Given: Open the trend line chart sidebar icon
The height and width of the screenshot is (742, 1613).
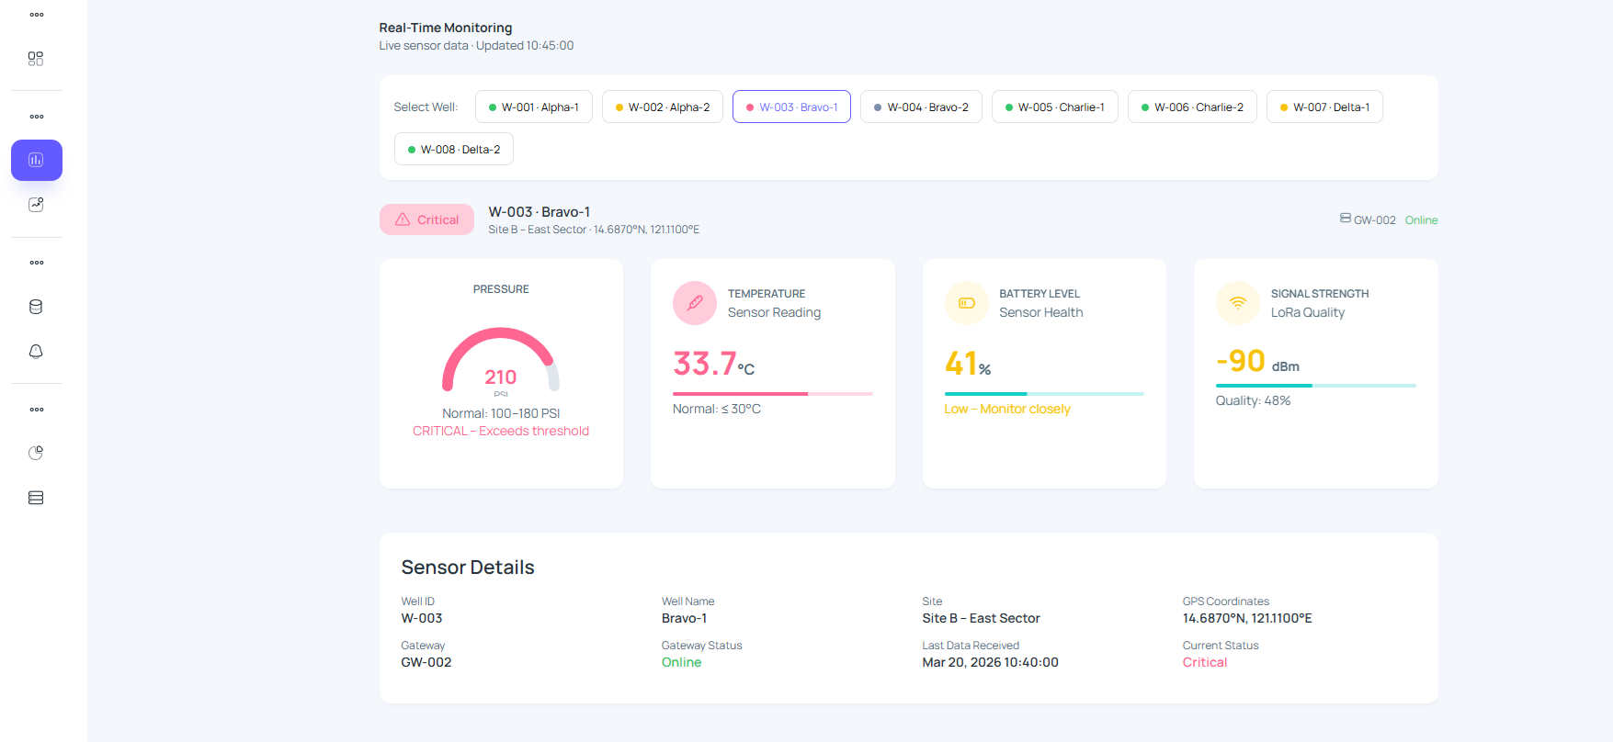Looking at the screenshot, I should [36, 205].
